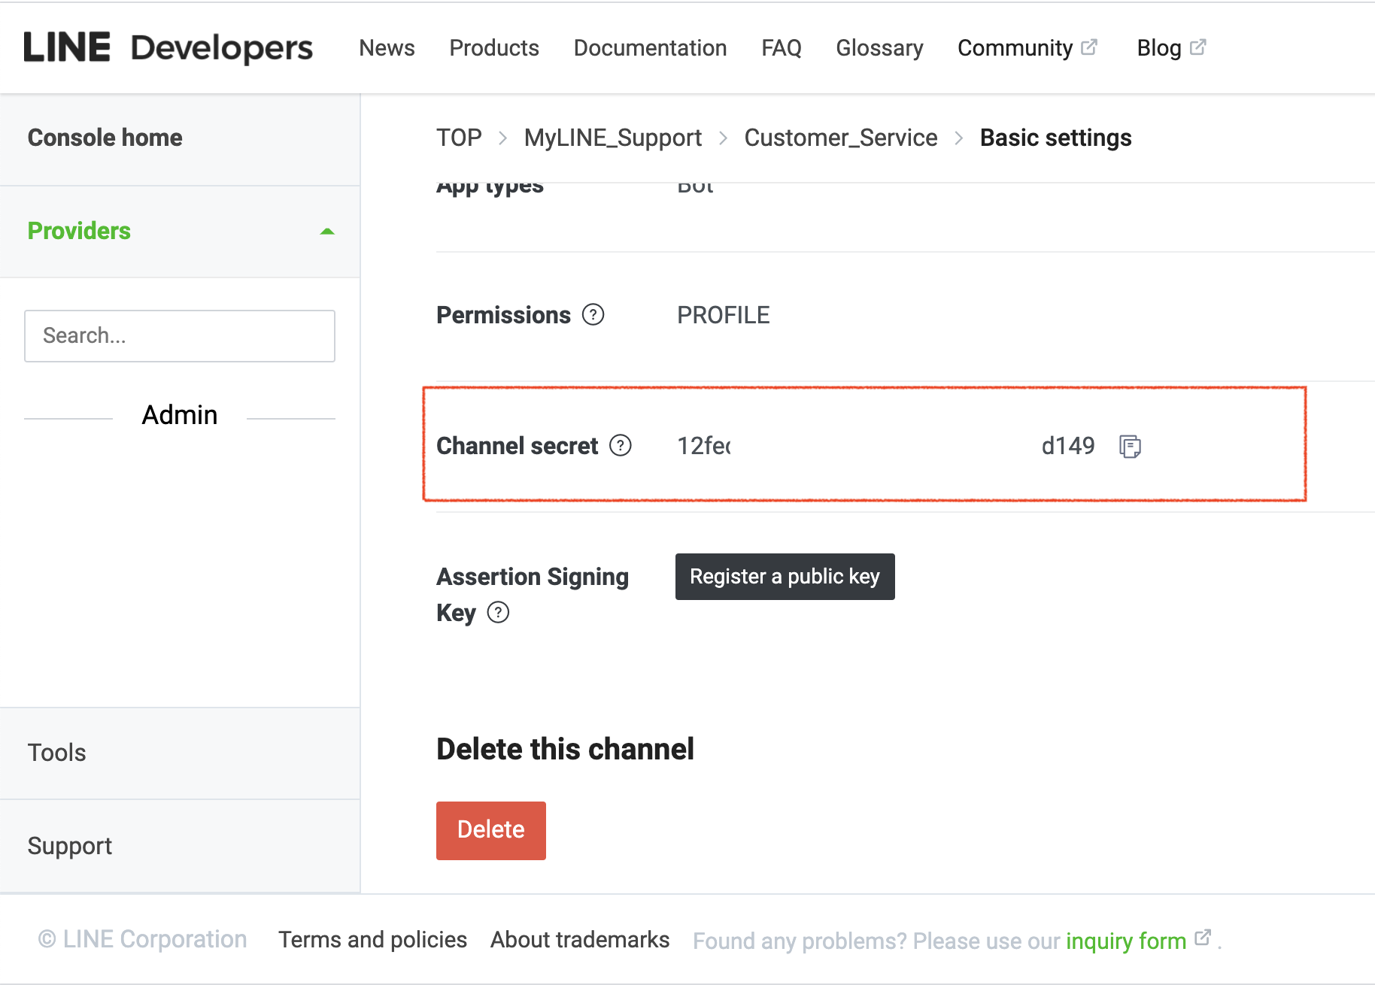Open Tools in the sidebar

(x=57, y=753)
